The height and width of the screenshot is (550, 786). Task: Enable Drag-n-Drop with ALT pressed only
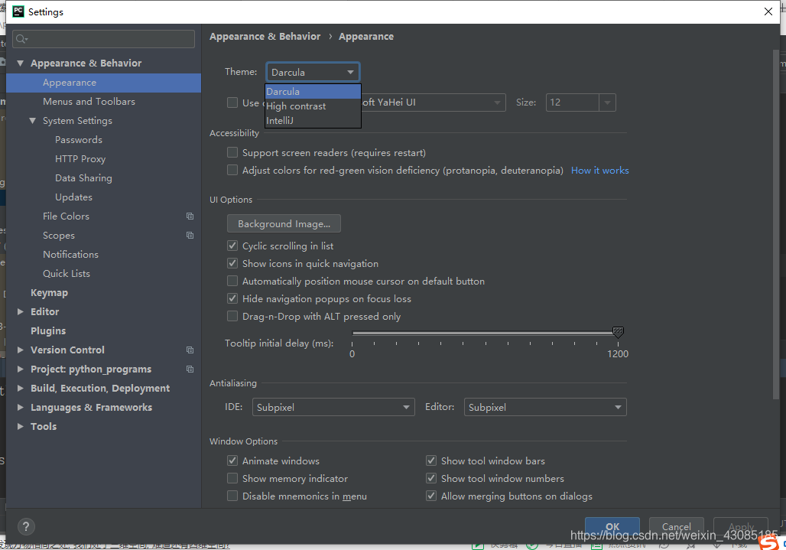[232, 316]
